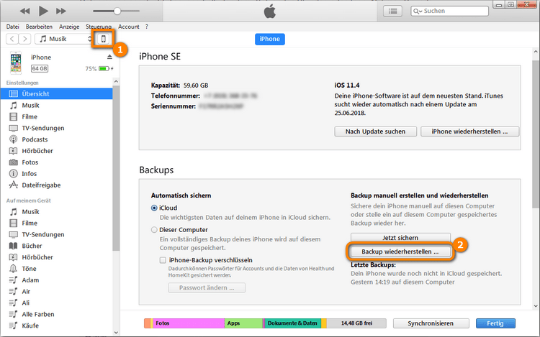The image size is (540, 337).
Task: Click the Töne bell icon
Action: (x=13, y=268)
